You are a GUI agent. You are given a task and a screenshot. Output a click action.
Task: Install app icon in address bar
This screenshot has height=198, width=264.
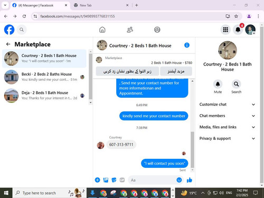click(x=228, y=16)
